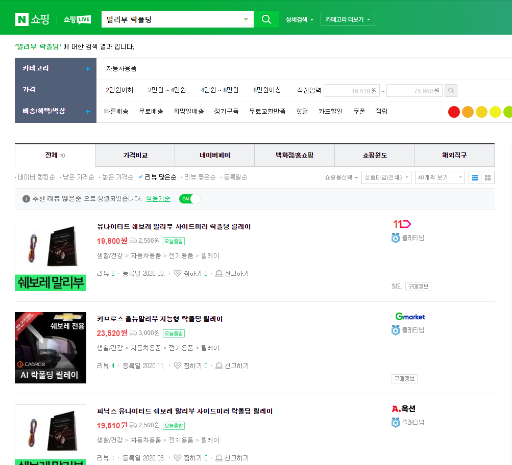This screenshot has width=512, height=465.
Task: Select 네이버 랭킹순 sort option
Action: click(x=36, y=177)
